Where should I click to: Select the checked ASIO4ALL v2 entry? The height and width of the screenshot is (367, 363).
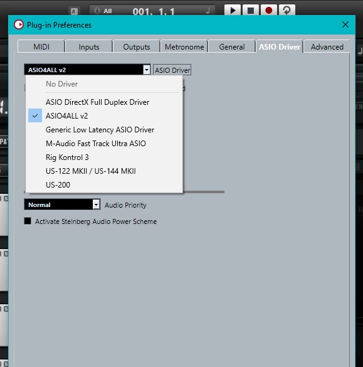click(104, 115)
